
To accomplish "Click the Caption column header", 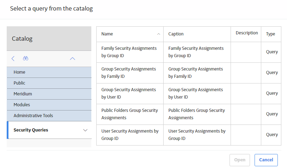I will [197, 34].
